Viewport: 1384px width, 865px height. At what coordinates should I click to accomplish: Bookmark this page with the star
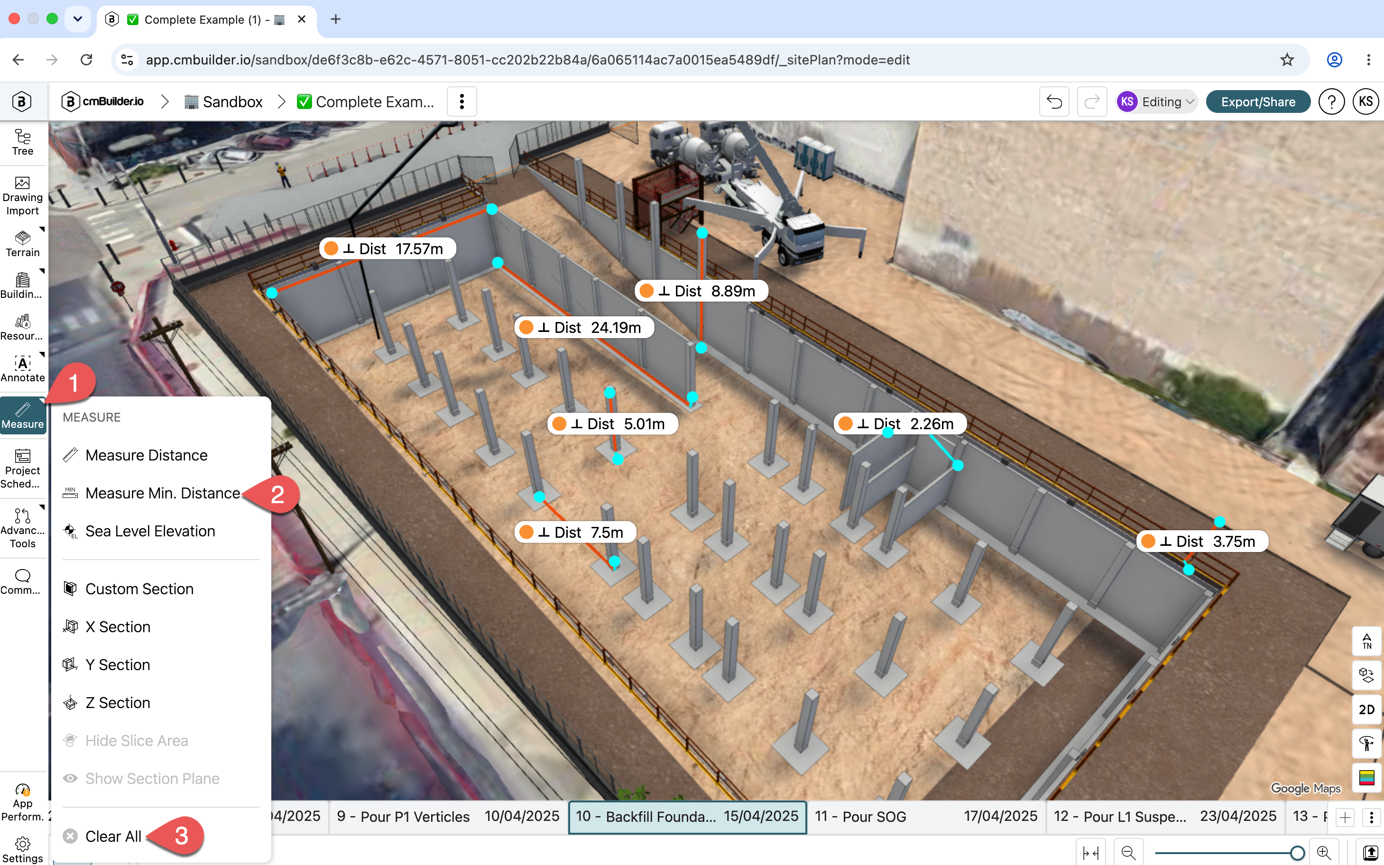tap(1287, 59)
